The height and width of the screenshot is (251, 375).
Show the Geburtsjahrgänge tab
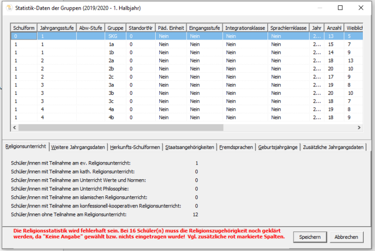278,147
